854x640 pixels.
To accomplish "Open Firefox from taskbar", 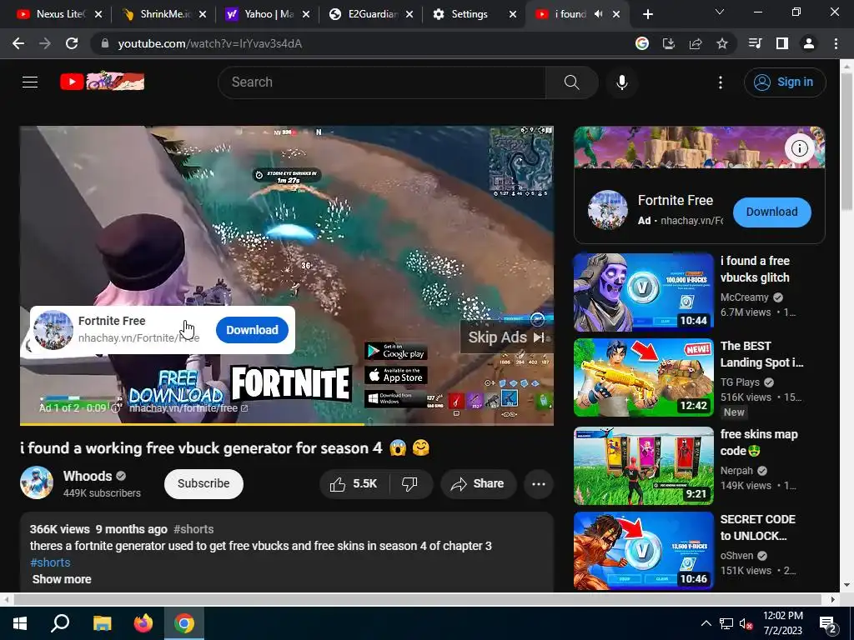I will click(x=143, y=623).
